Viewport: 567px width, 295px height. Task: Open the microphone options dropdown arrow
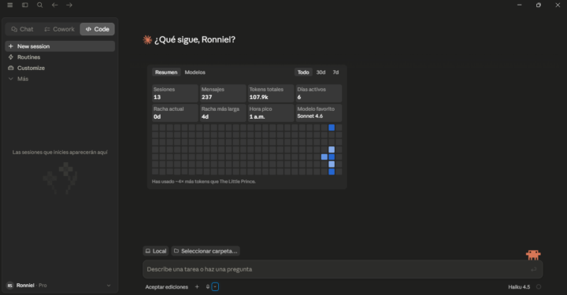point(215,286)
